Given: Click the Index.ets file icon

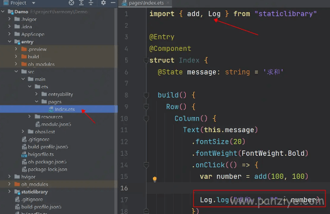Looking at the screenshot, I should [x=51, y=109].
